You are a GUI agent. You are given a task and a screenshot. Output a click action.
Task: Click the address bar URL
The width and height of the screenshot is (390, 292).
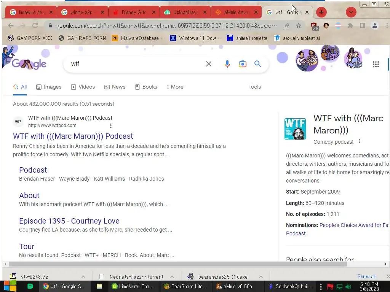pyautogui.click(x=166, y=25)
